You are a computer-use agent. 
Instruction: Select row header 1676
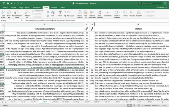click(x=2, y=67)
